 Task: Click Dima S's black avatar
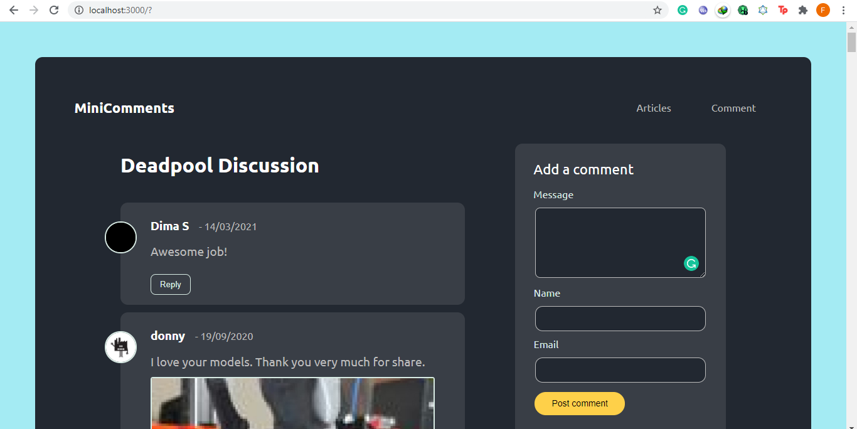(120, 237)
